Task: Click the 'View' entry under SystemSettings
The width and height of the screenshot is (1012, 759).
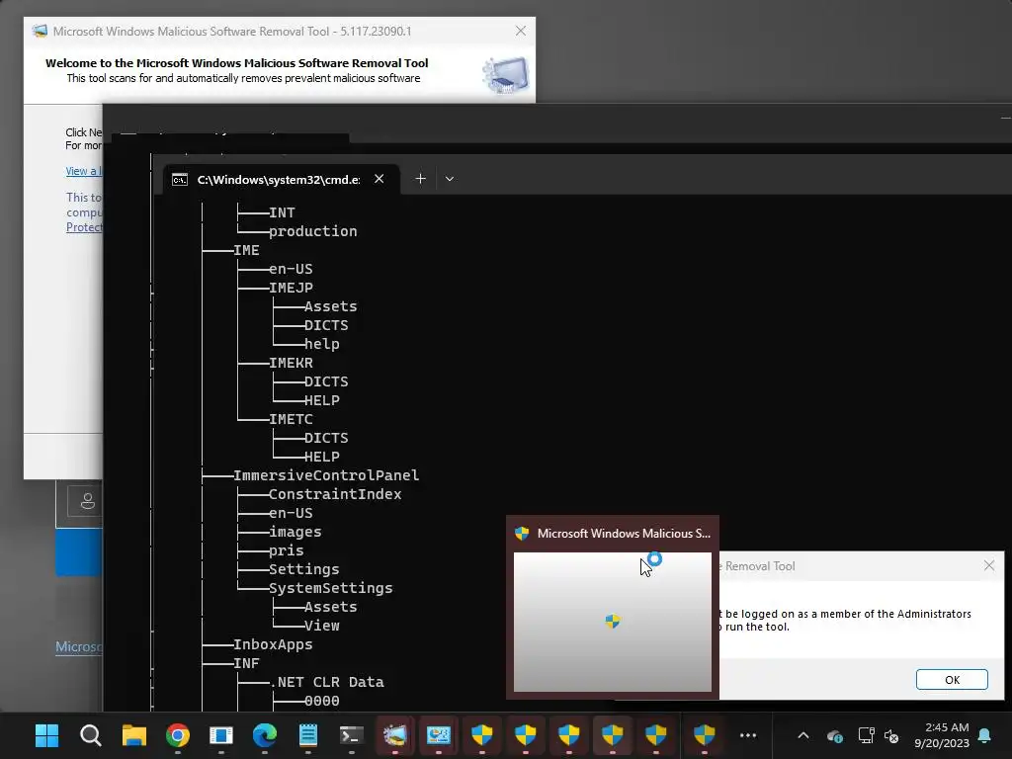Action: pyautogui.click(x=321, y=626)
